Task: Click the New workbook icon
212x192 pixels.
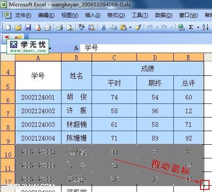Action: [8, 27]
